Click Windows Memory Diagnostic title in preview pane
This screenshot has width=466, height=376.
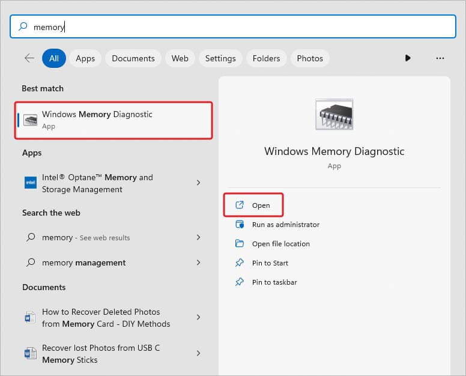(334, 151)
